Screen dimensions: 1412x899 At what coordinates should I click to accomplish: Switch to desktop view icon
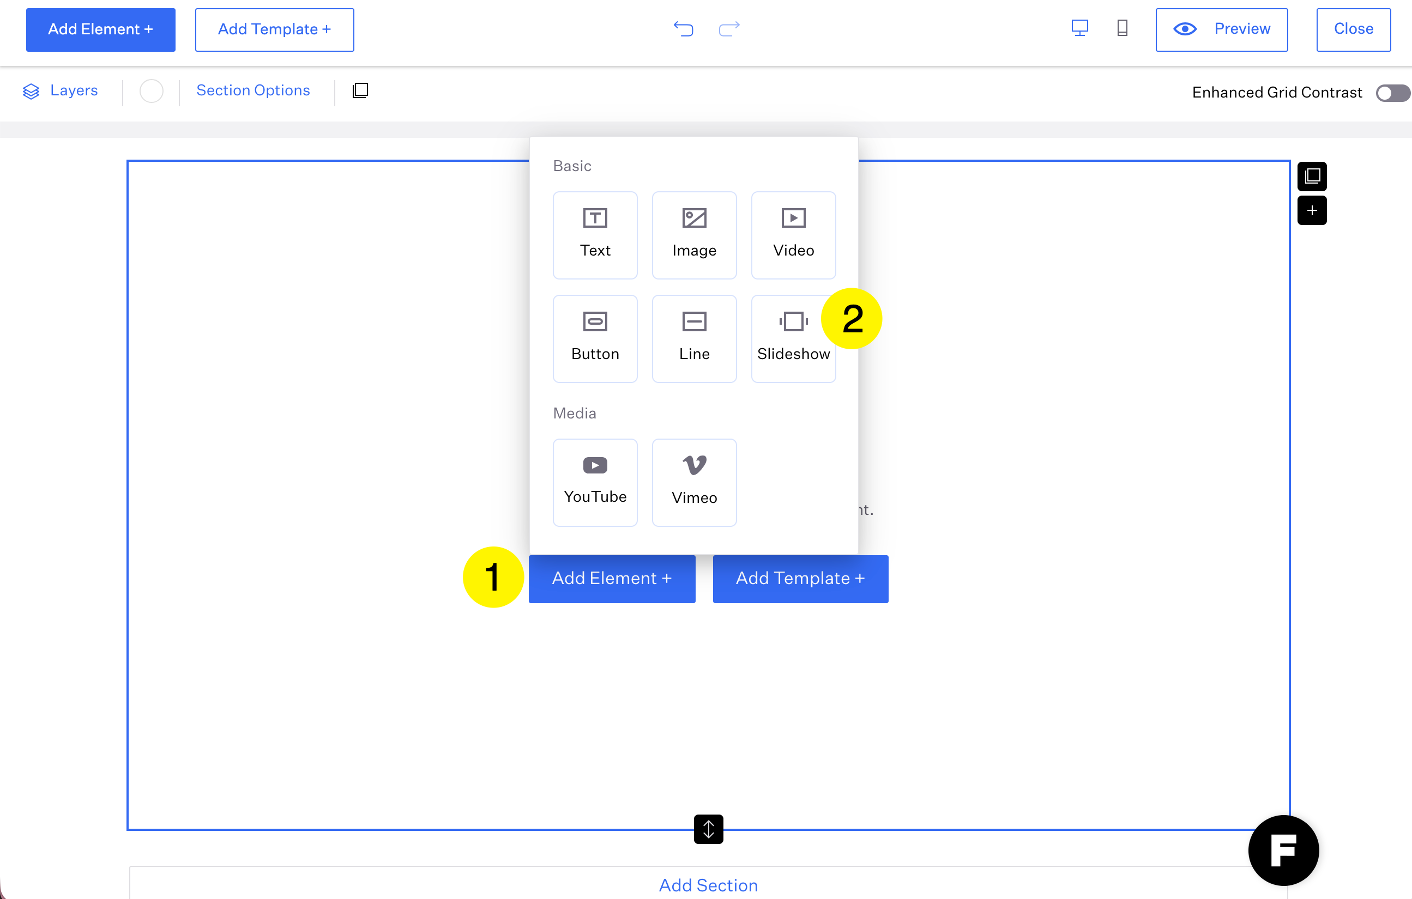pos(1079,28)
